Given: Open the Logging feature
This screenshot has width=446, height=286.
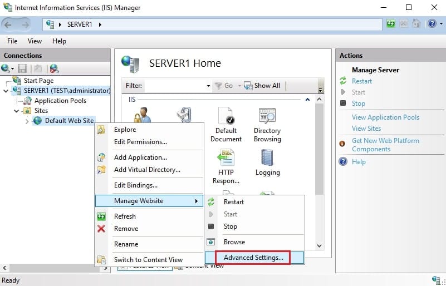Looking at the screenshot, I should (x=267, y=162).
